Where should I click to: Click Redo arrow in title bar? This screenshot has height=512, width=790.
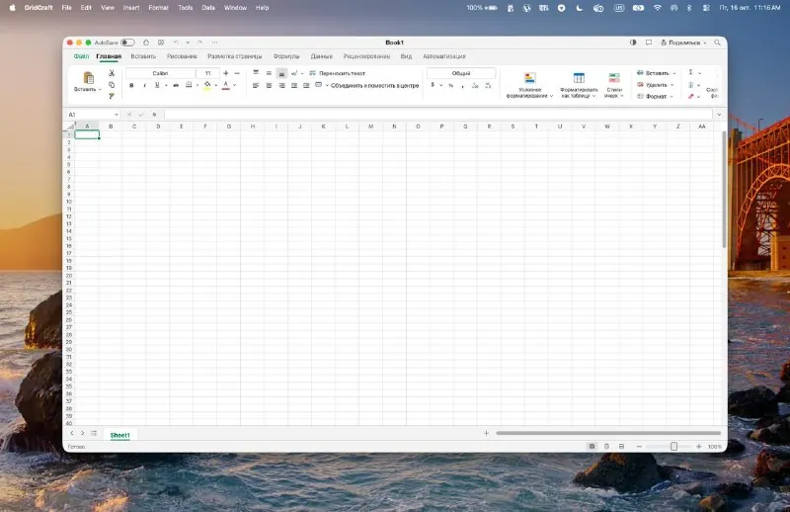[200, 43]
